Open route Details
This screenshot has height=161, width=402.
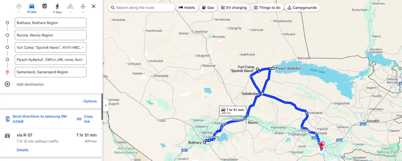pyautogui.click(x=23, y=150)
